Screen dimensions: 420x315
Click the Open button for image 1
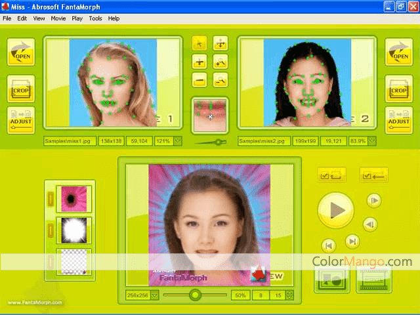tap(21, 52)
